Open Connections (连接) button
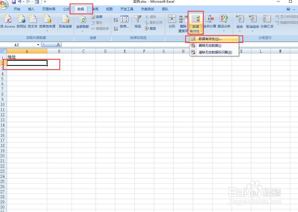 97,17
